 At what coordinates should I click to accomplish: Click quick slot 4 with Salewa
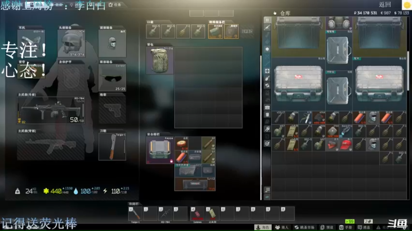(x=198, y=214)
